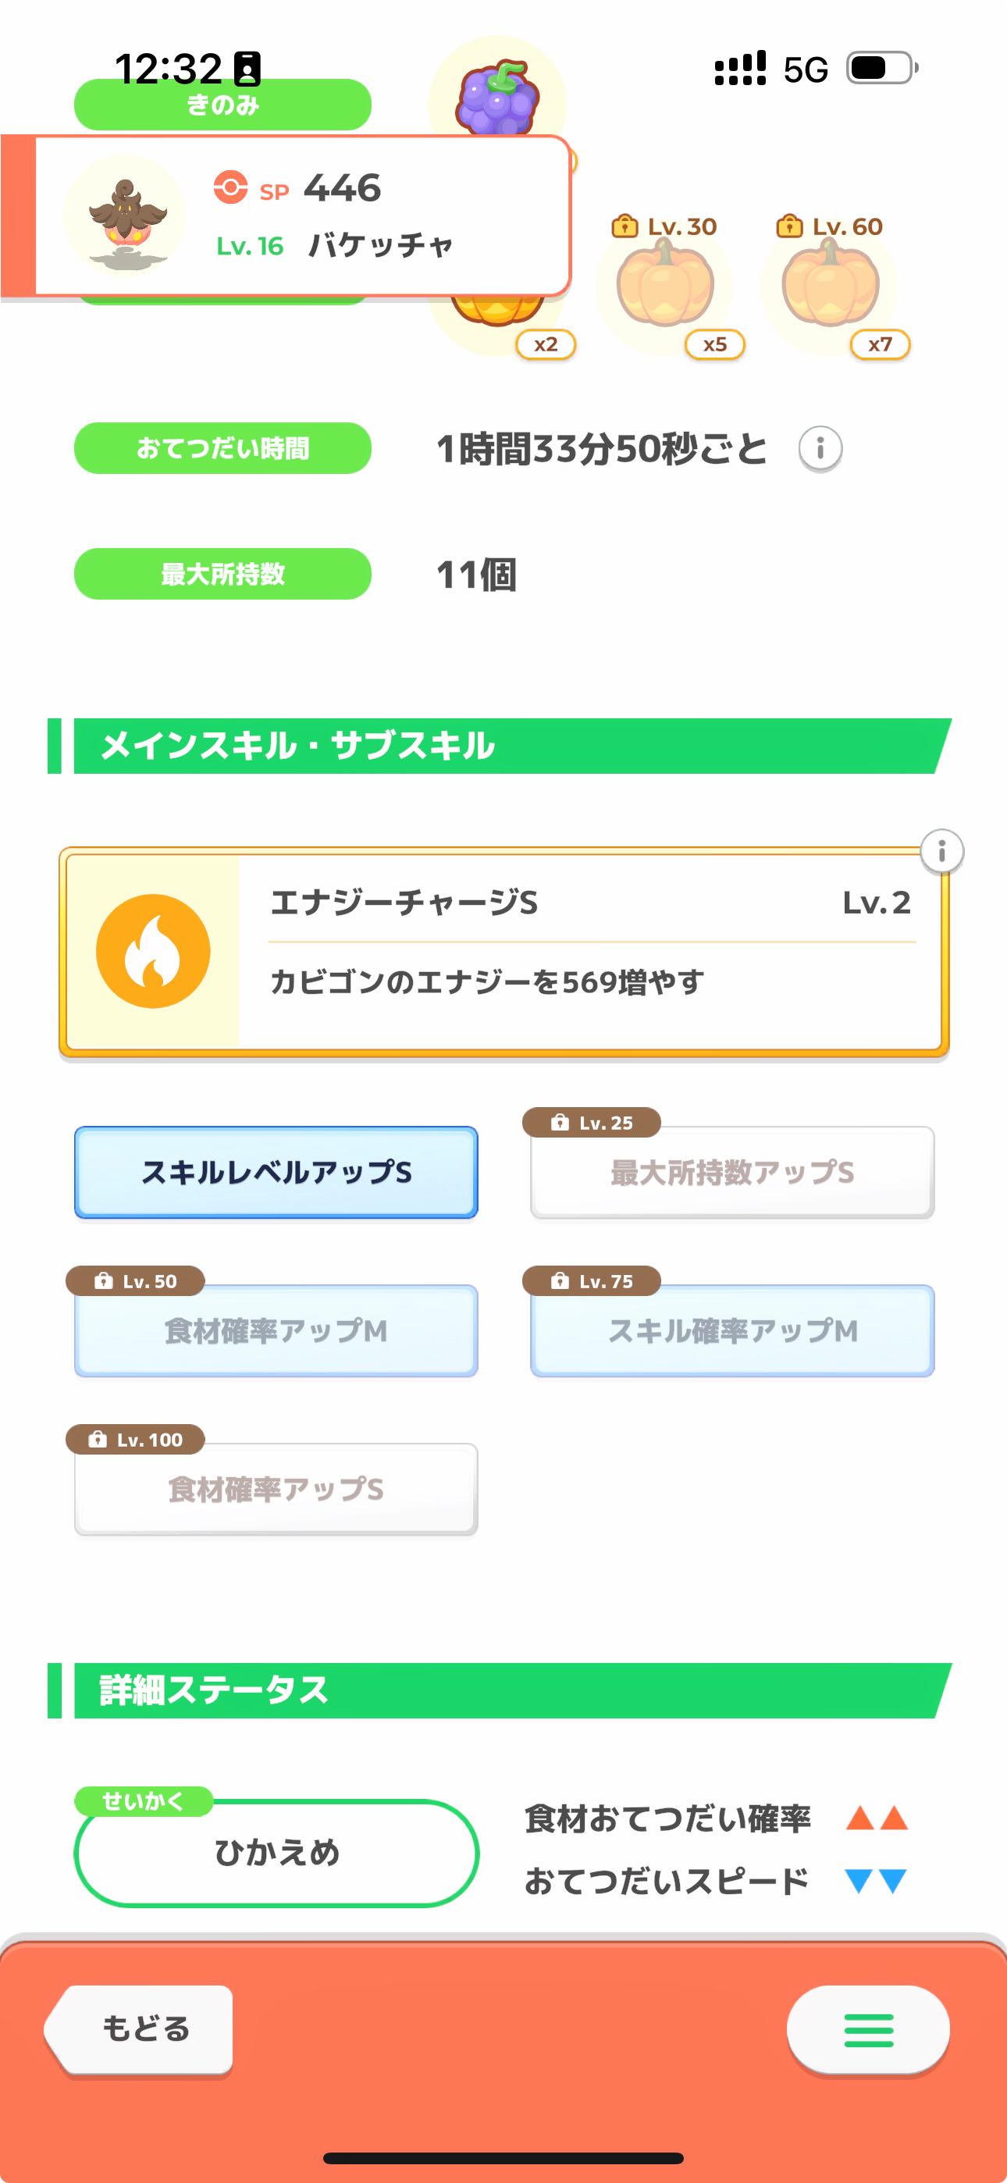Tap the orange flame skill icon
Screen dimensions: 1007x2183
[x=154, y=951]
